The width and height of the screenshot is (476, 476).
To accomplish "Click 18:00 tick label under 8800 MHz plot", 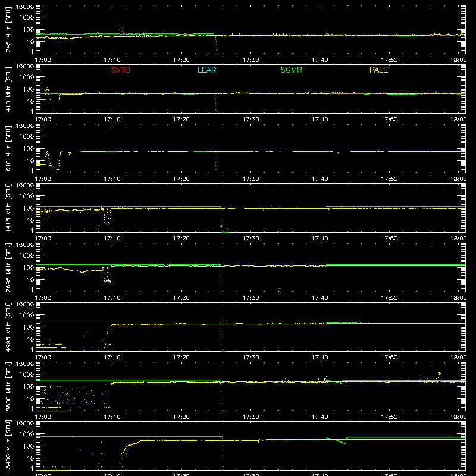I will coord(458,417).
